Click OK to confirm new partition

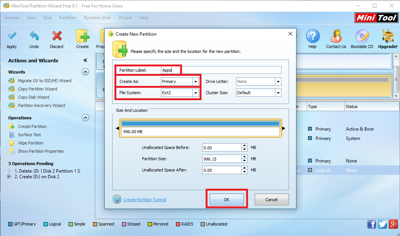click(x=227, y=200)
